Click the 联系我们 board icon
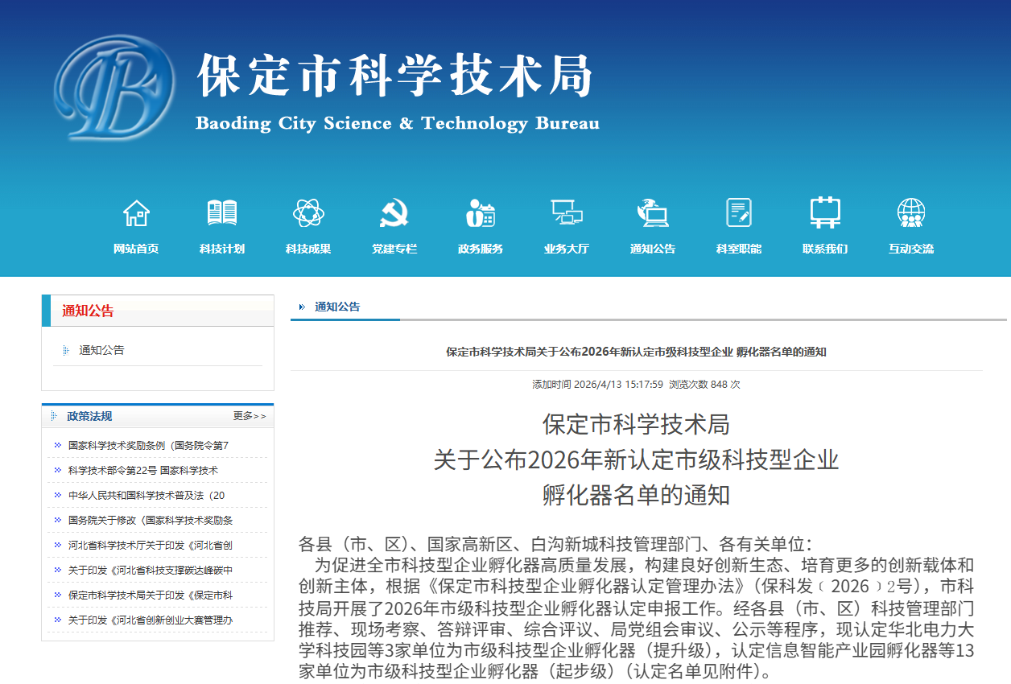The height and width of the screenshot is (684, 1011). tap(825, 213)
